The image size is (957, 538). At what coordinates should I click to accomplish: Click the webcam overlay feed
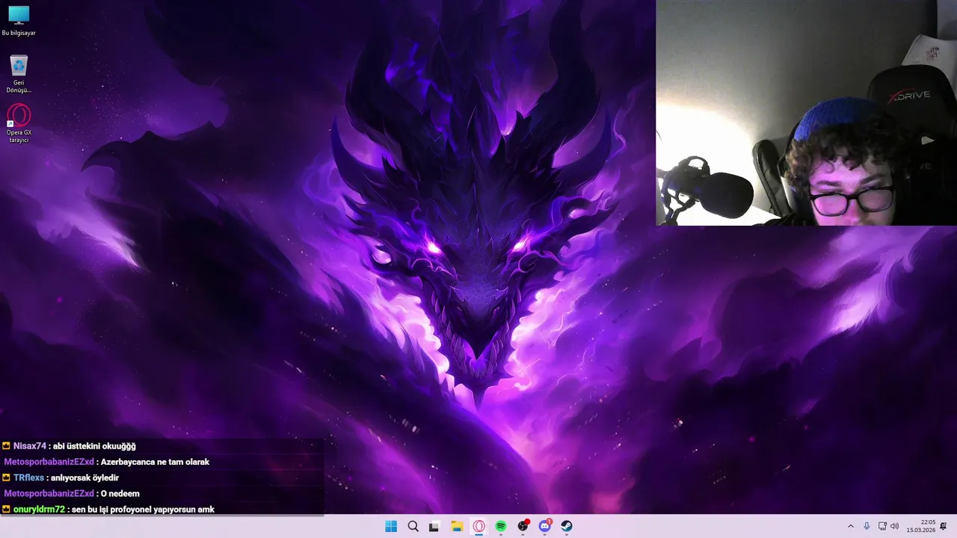pyautogui.click(x=806, y=112)
